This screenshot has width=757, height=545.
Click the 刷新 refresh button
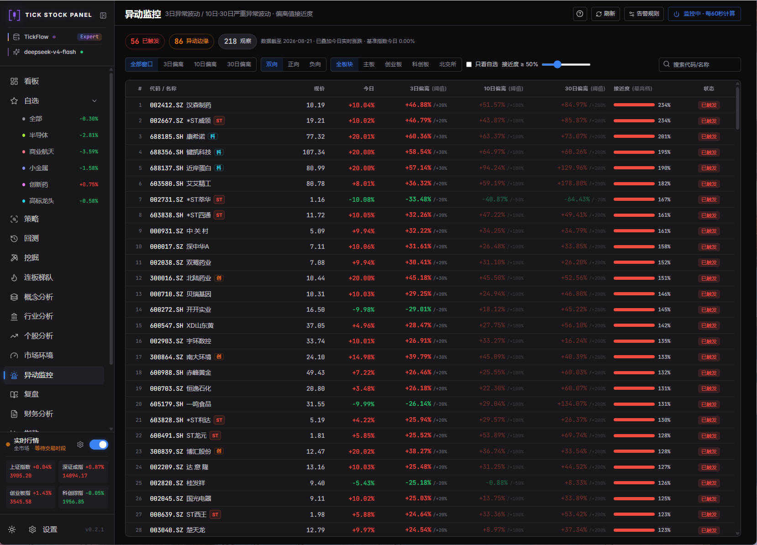[605, 14]
